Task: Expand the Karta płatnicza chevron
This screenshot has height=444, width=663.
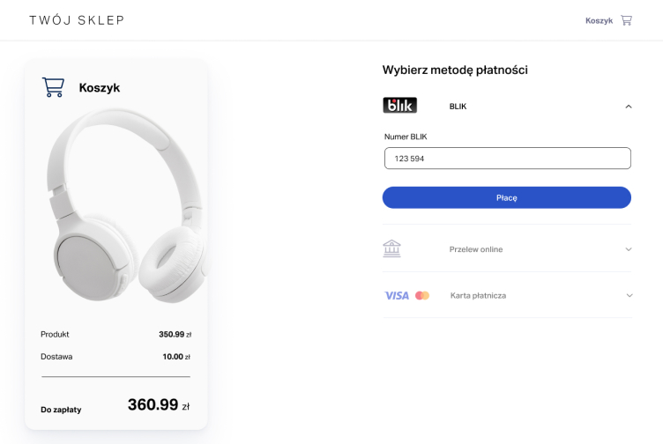Action: (629, 295)
